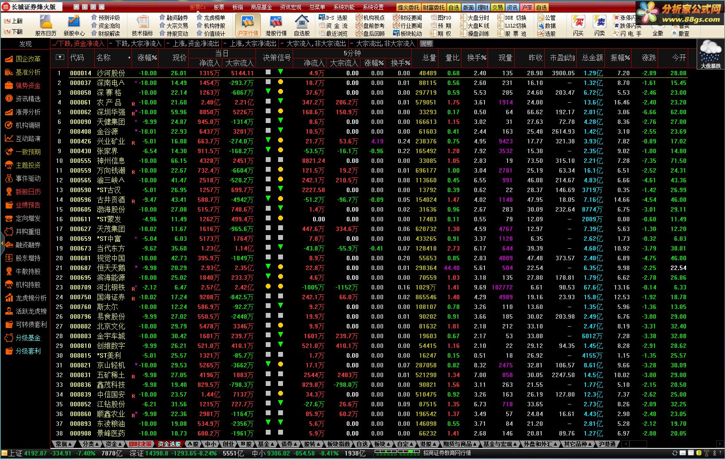This screenshot has width=725, height=459.
Task: Click the 沪港通 bottom tab
Action: point(607,444)
